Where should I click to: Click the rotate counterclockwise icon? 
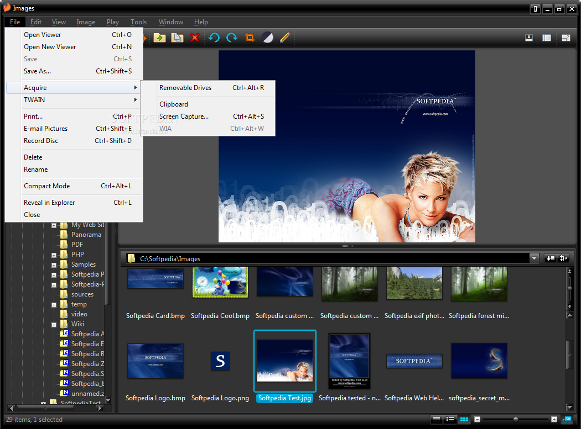click(214, 38)
